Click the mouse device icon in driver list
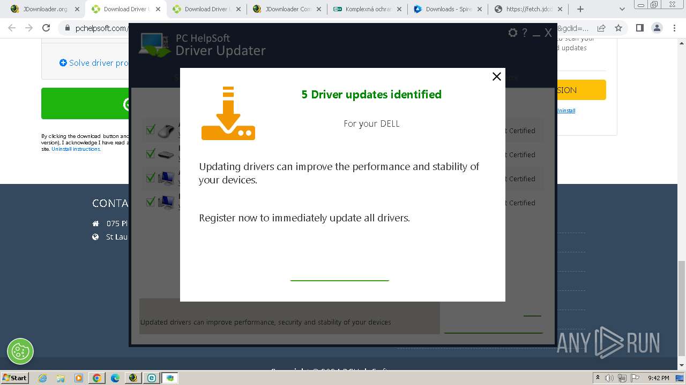This screenshot has width=686, height=385. (x=166, y=130)
